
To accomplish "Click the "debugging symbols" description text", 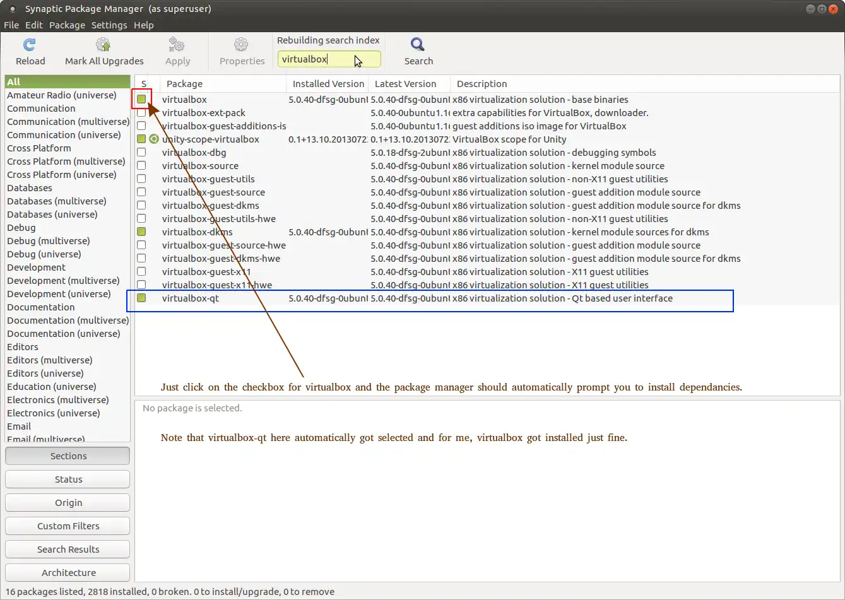I will point(614,153).
